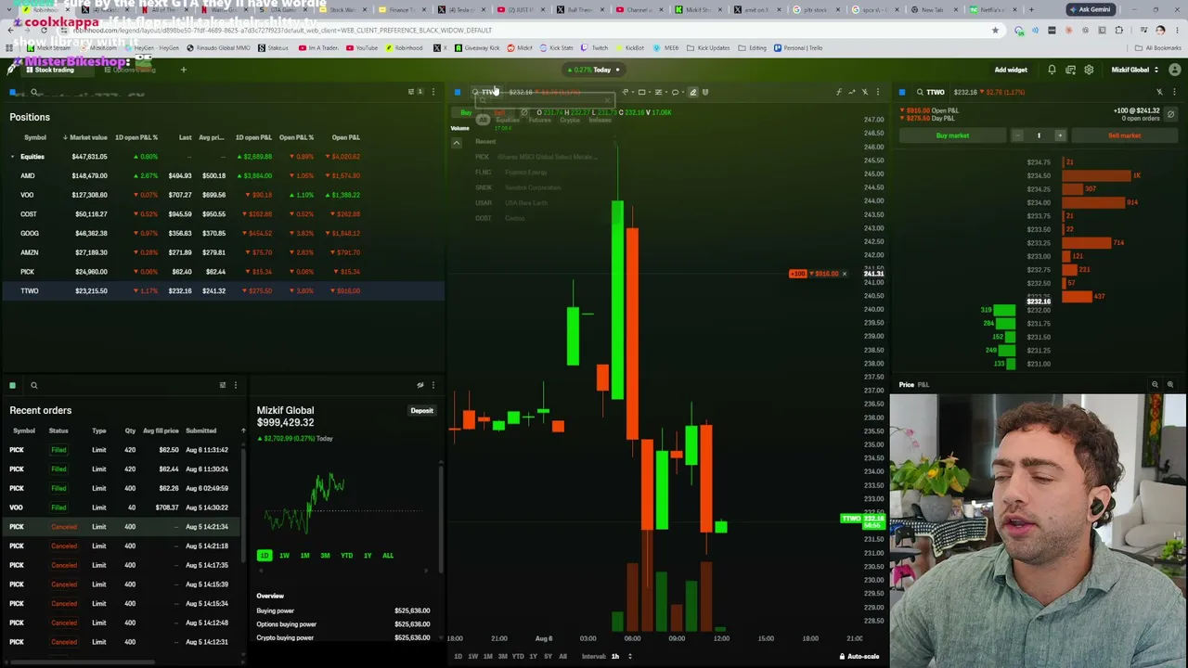The width and height of the screenshot is (1188, 668).
Task: Open the layout library icon beside the bell
Action: pyautogui.click(x=1070, y=70)
